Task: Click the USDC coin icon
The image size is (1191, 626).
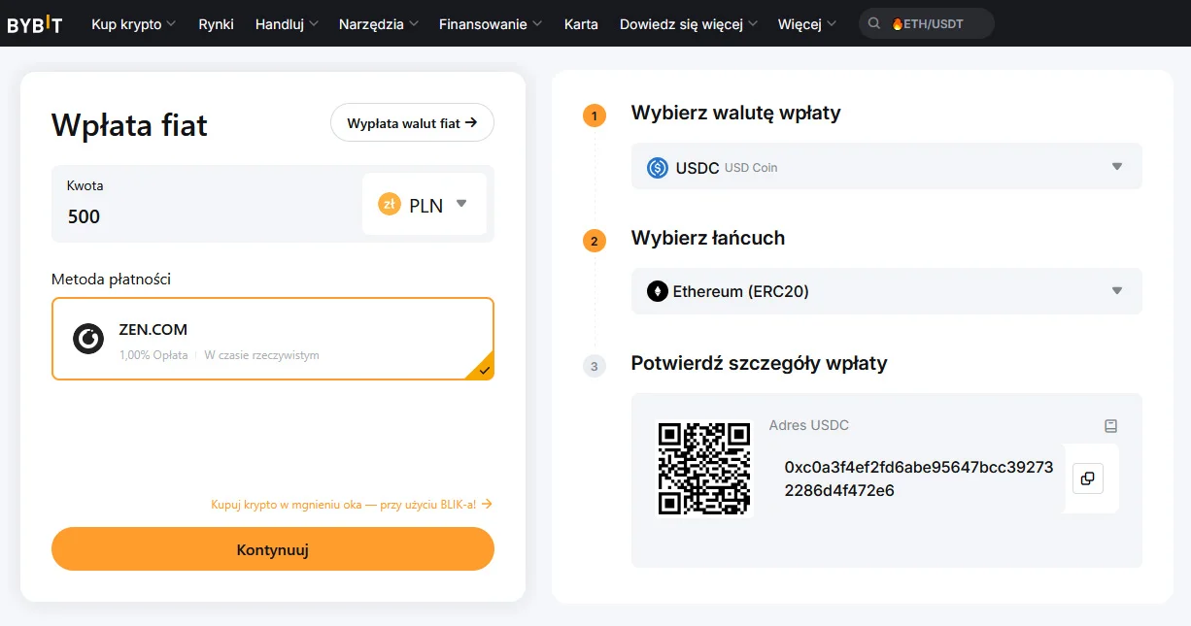Action: coord(658,168)
